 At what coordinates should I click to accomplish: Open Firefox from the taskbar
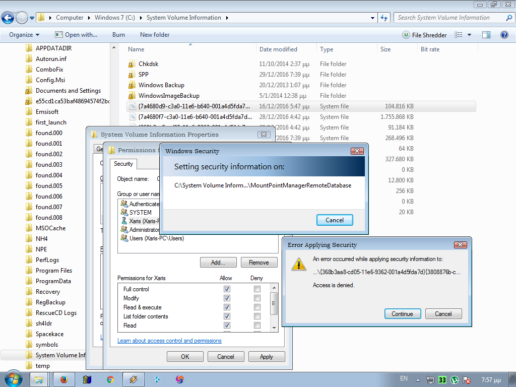tap(63, 380)
